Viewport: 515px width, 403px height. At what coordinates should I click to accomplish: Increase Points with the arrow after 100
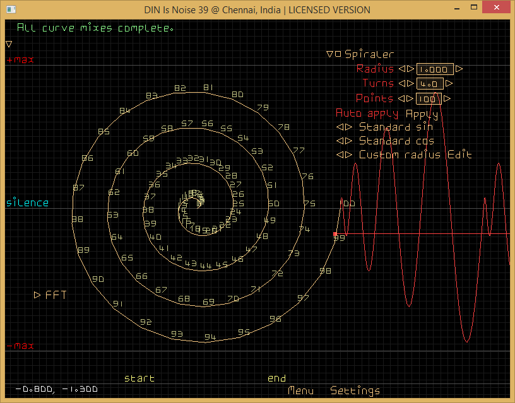(x=447, y=98)
